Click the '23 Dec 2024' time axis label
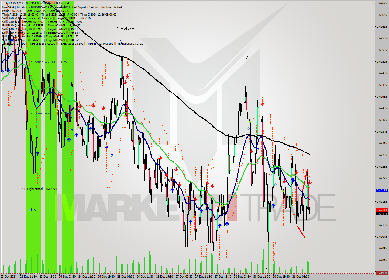389x280 pixels. pyautogui.click(x=9, y=277)
